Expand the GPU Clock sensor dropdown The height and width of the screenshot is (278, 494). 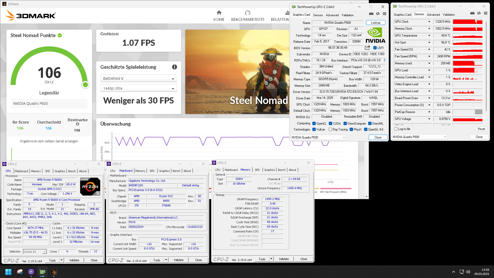(429, 22)
